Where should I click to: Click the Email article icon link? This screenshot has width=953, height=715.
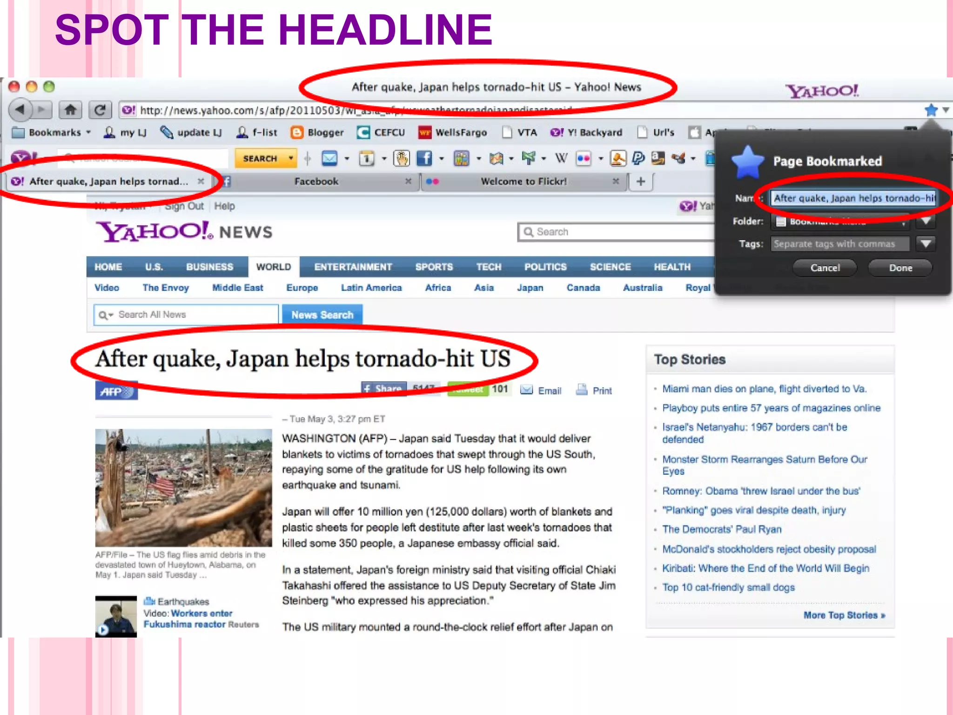(541, 391)
